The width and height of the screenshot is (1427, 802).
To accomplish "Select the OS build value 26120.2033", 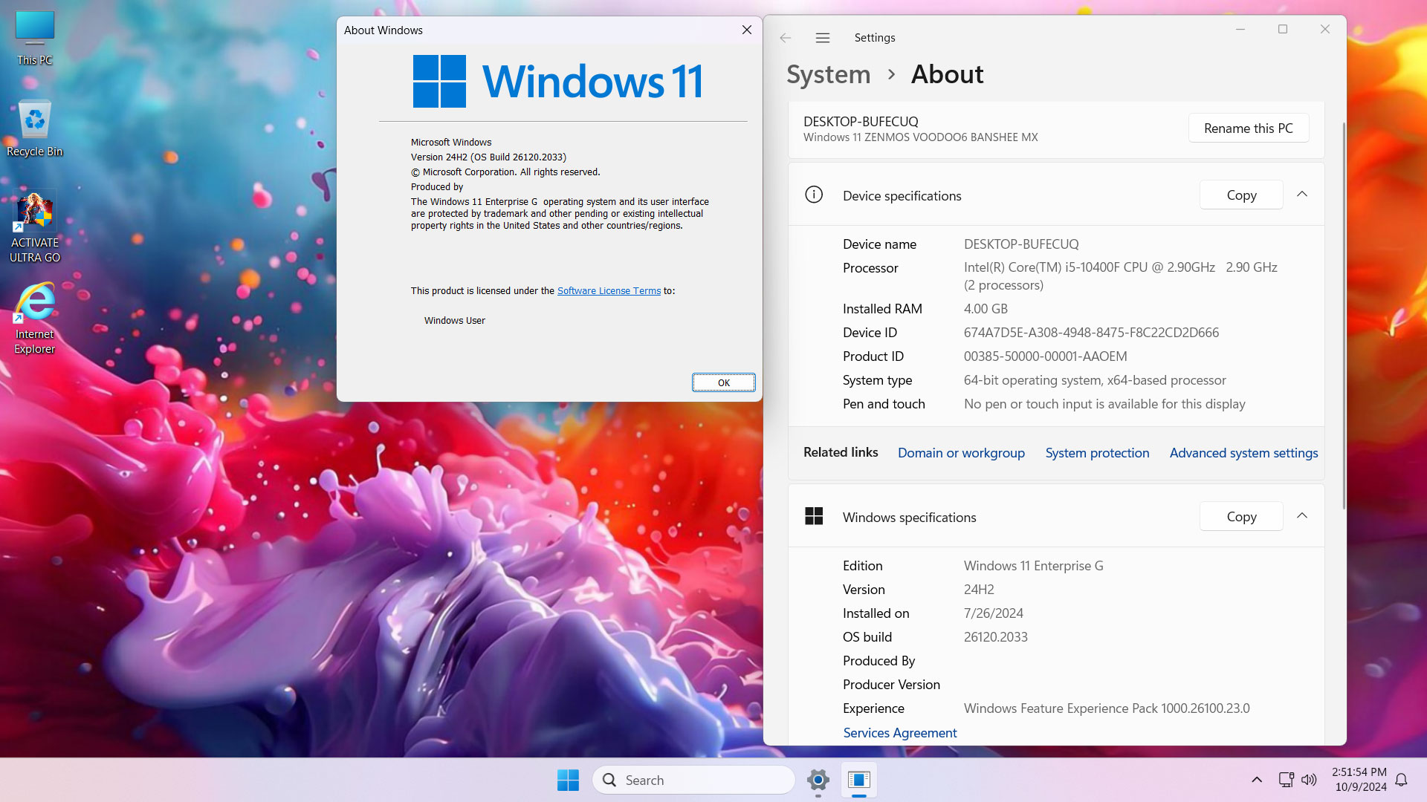I will pyautogui.click(x=995, y=637).
